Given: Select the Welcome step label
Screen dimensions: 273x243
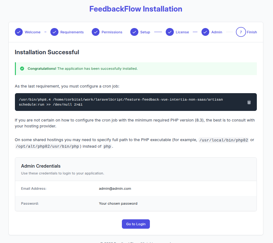Looking at the screenshot, I should pyautogui.click(x=33, y=32).
